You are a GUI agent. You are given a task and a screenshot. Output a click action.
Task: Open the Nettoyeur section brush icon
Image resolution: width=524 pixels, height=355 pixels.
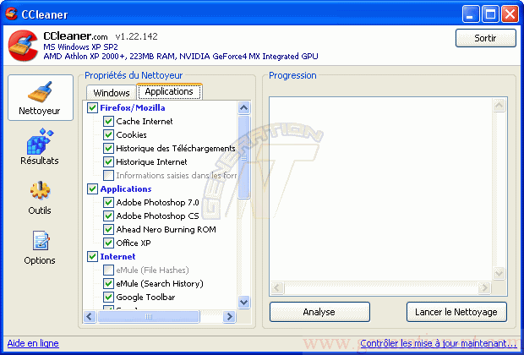pos(40,91)
